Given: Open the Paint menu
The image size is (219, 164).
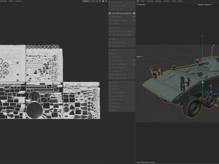Looking at the screenshot, I should tap(11, 1).
